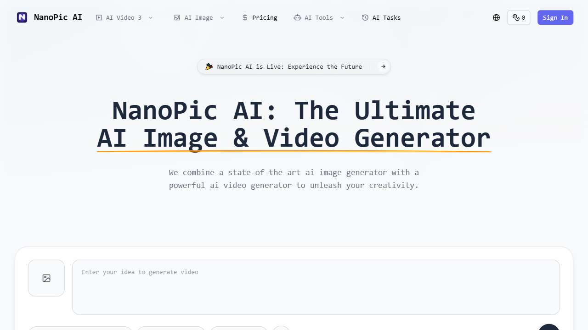Click the image upload icon in prompt box

coord(46,278)
